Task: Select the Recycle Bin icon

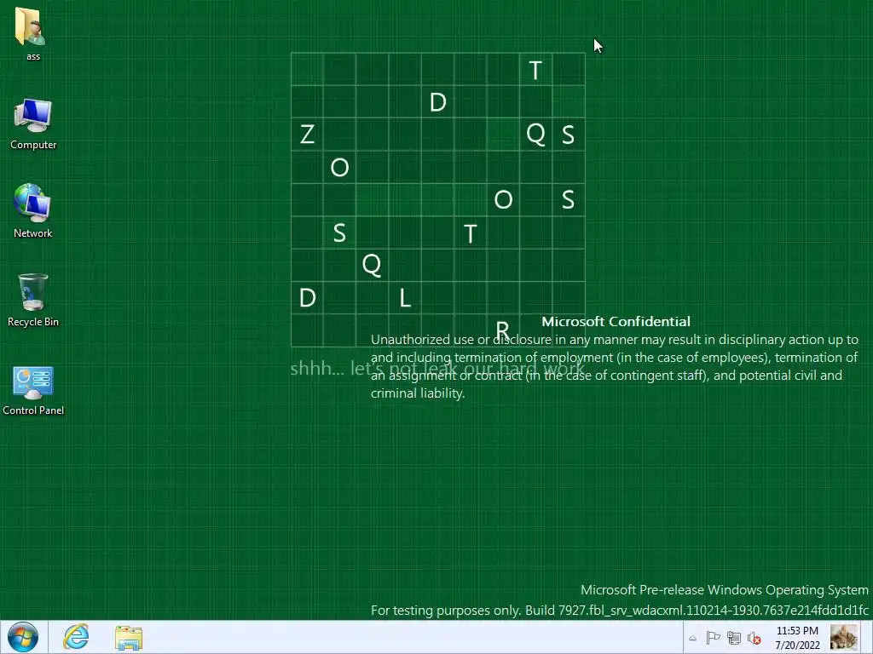Action: [x=33, y=300]
